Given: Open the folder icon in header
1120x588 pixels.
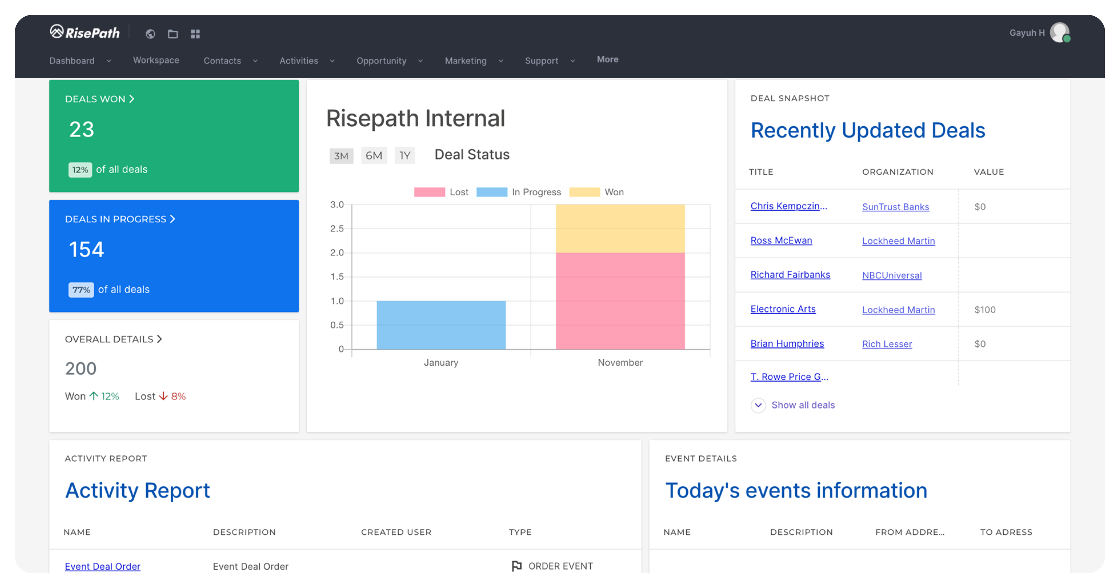Looking at the screenshot, I should [x=173, y=34].
